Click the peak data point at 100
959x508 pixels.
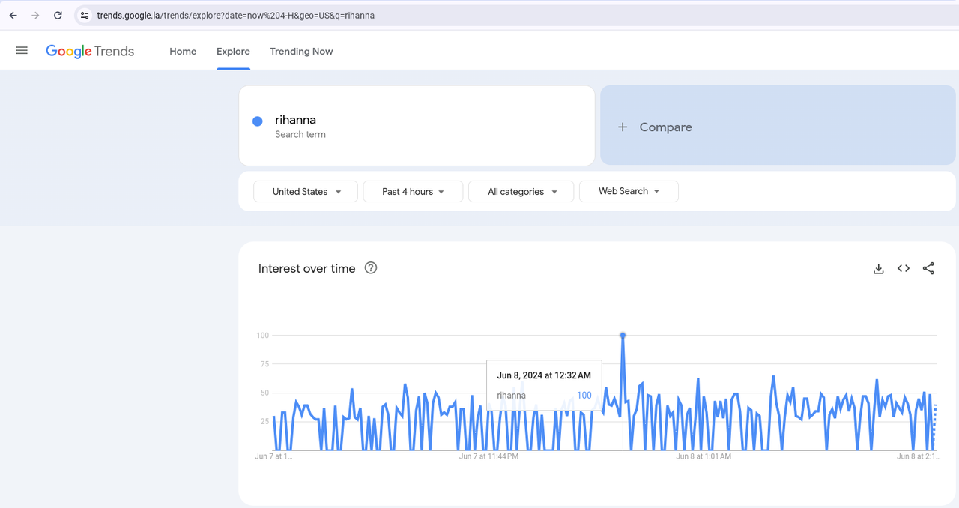pos(623,336)
